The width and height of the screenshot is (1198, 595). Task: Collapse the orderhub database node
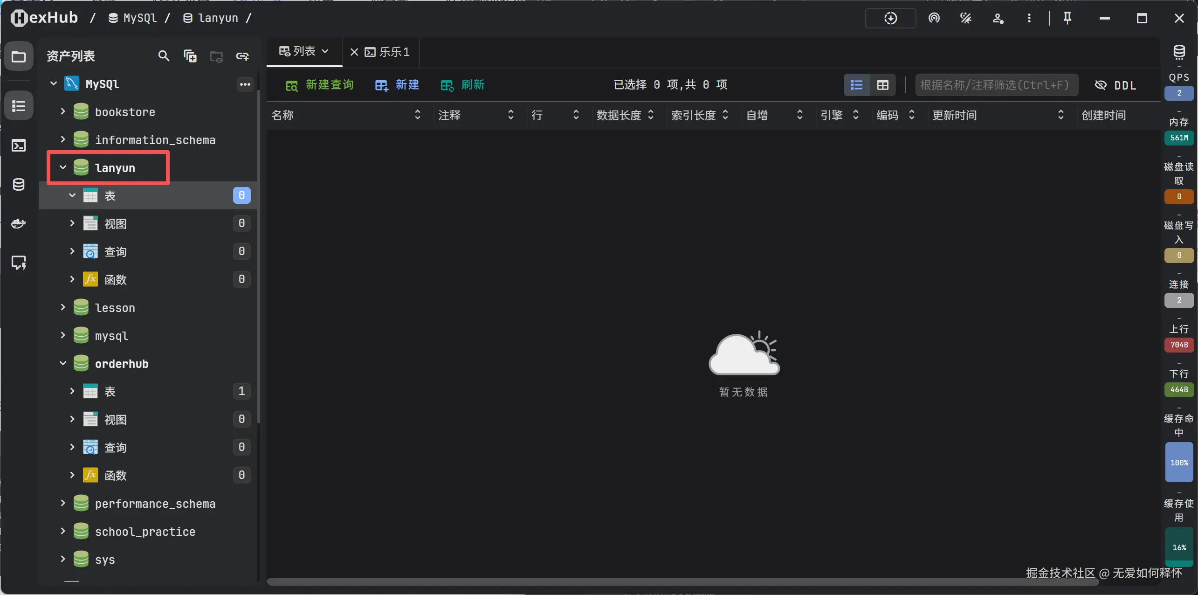[63, 364]
